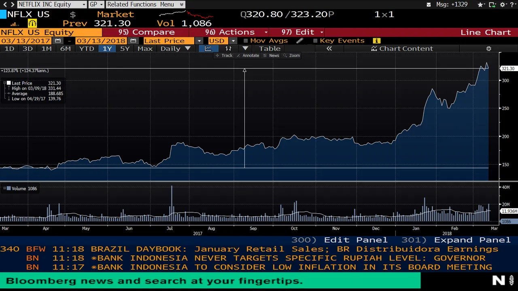Screen dimensions: 518x291
Task: Open the chart settings gear icon
Action: [488, 48]
